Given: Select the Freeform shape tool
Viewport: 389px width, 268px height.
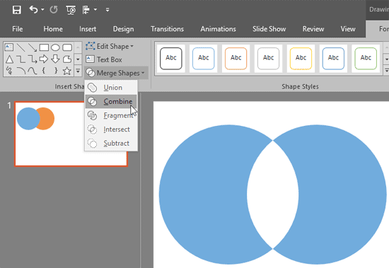Looking at the screenshot, I should click(67, 59).
